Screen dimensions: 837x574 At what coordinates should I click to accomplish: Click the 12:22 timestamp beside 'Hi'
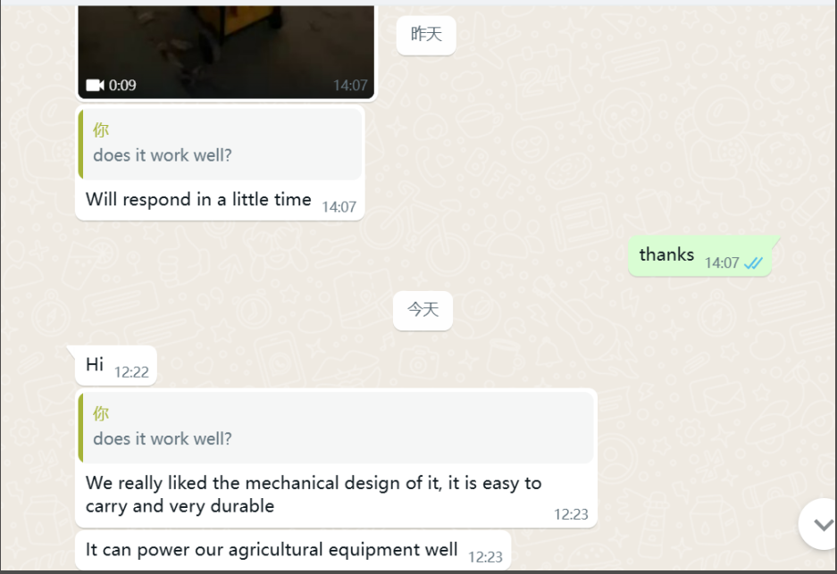(x=131, y=372)
